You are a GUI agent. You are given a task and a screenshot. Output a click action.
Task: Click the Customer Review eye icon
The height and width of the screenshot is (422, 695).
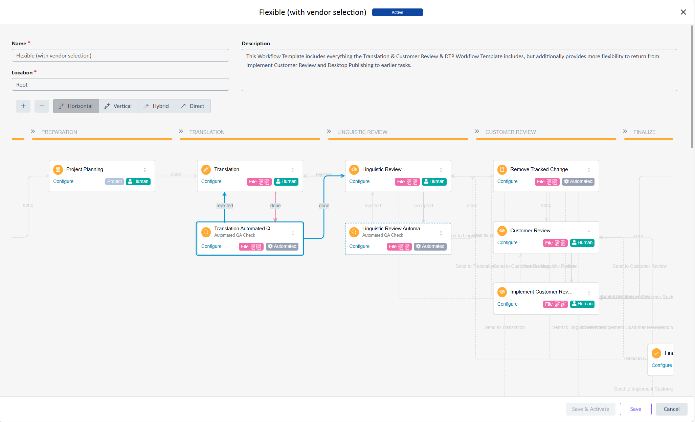click(502, 231)
